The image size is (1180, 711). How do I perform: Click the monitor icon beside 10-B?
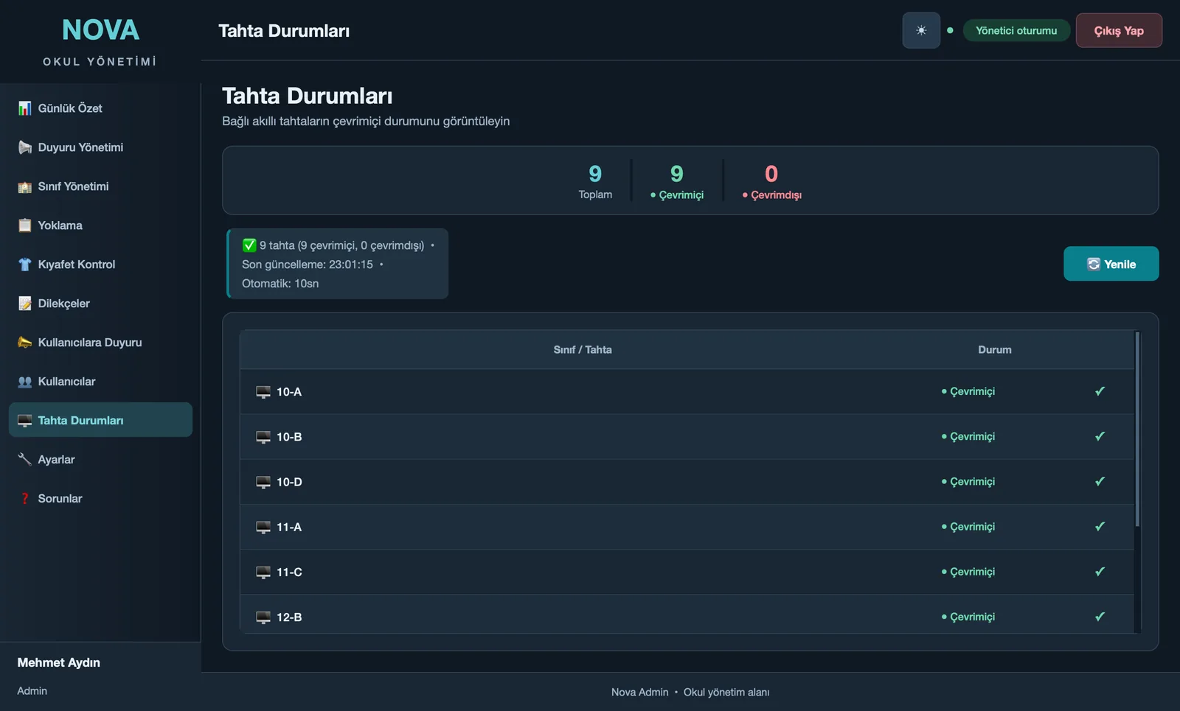(x=263, y=437)
